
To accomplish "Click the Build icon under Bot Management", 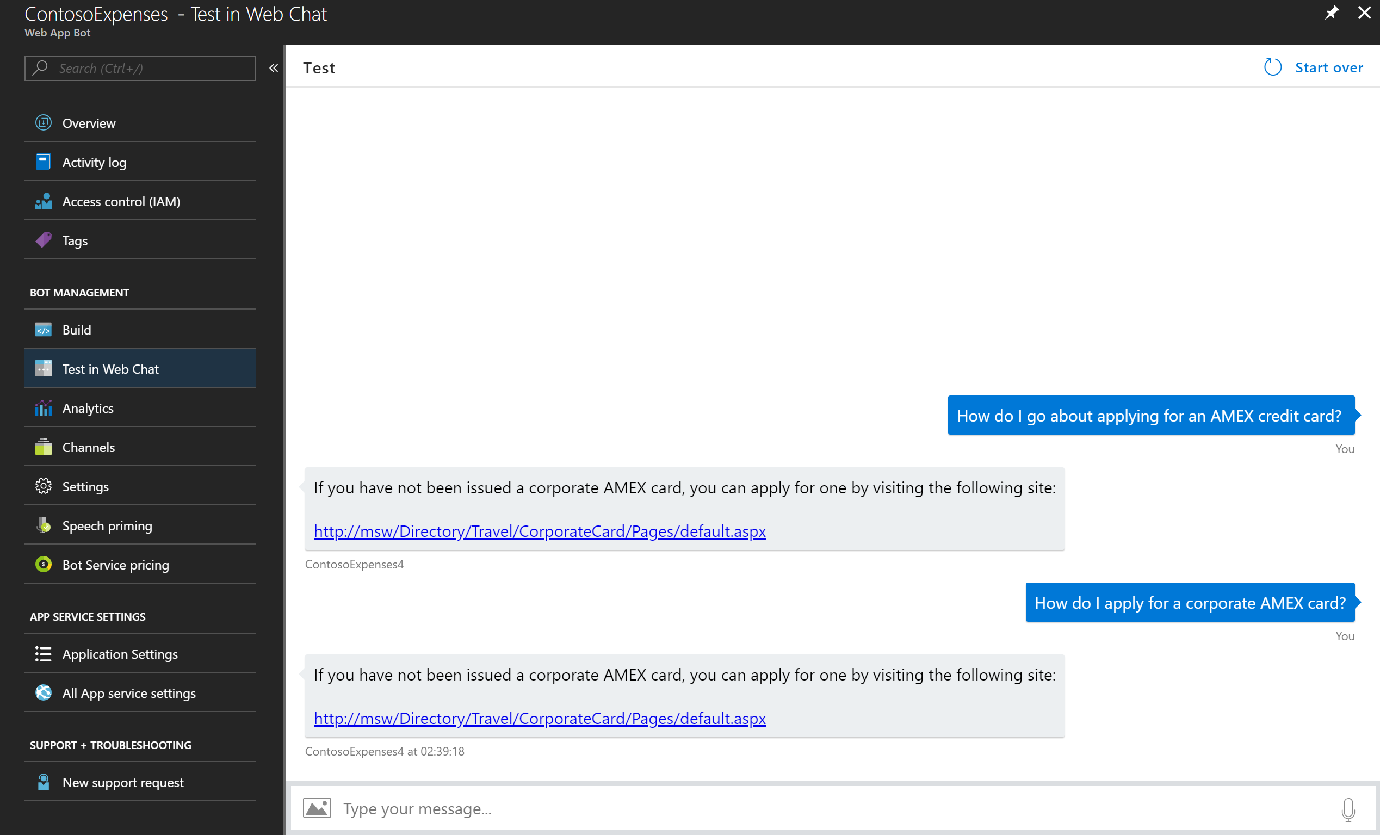I will point(44,330).
